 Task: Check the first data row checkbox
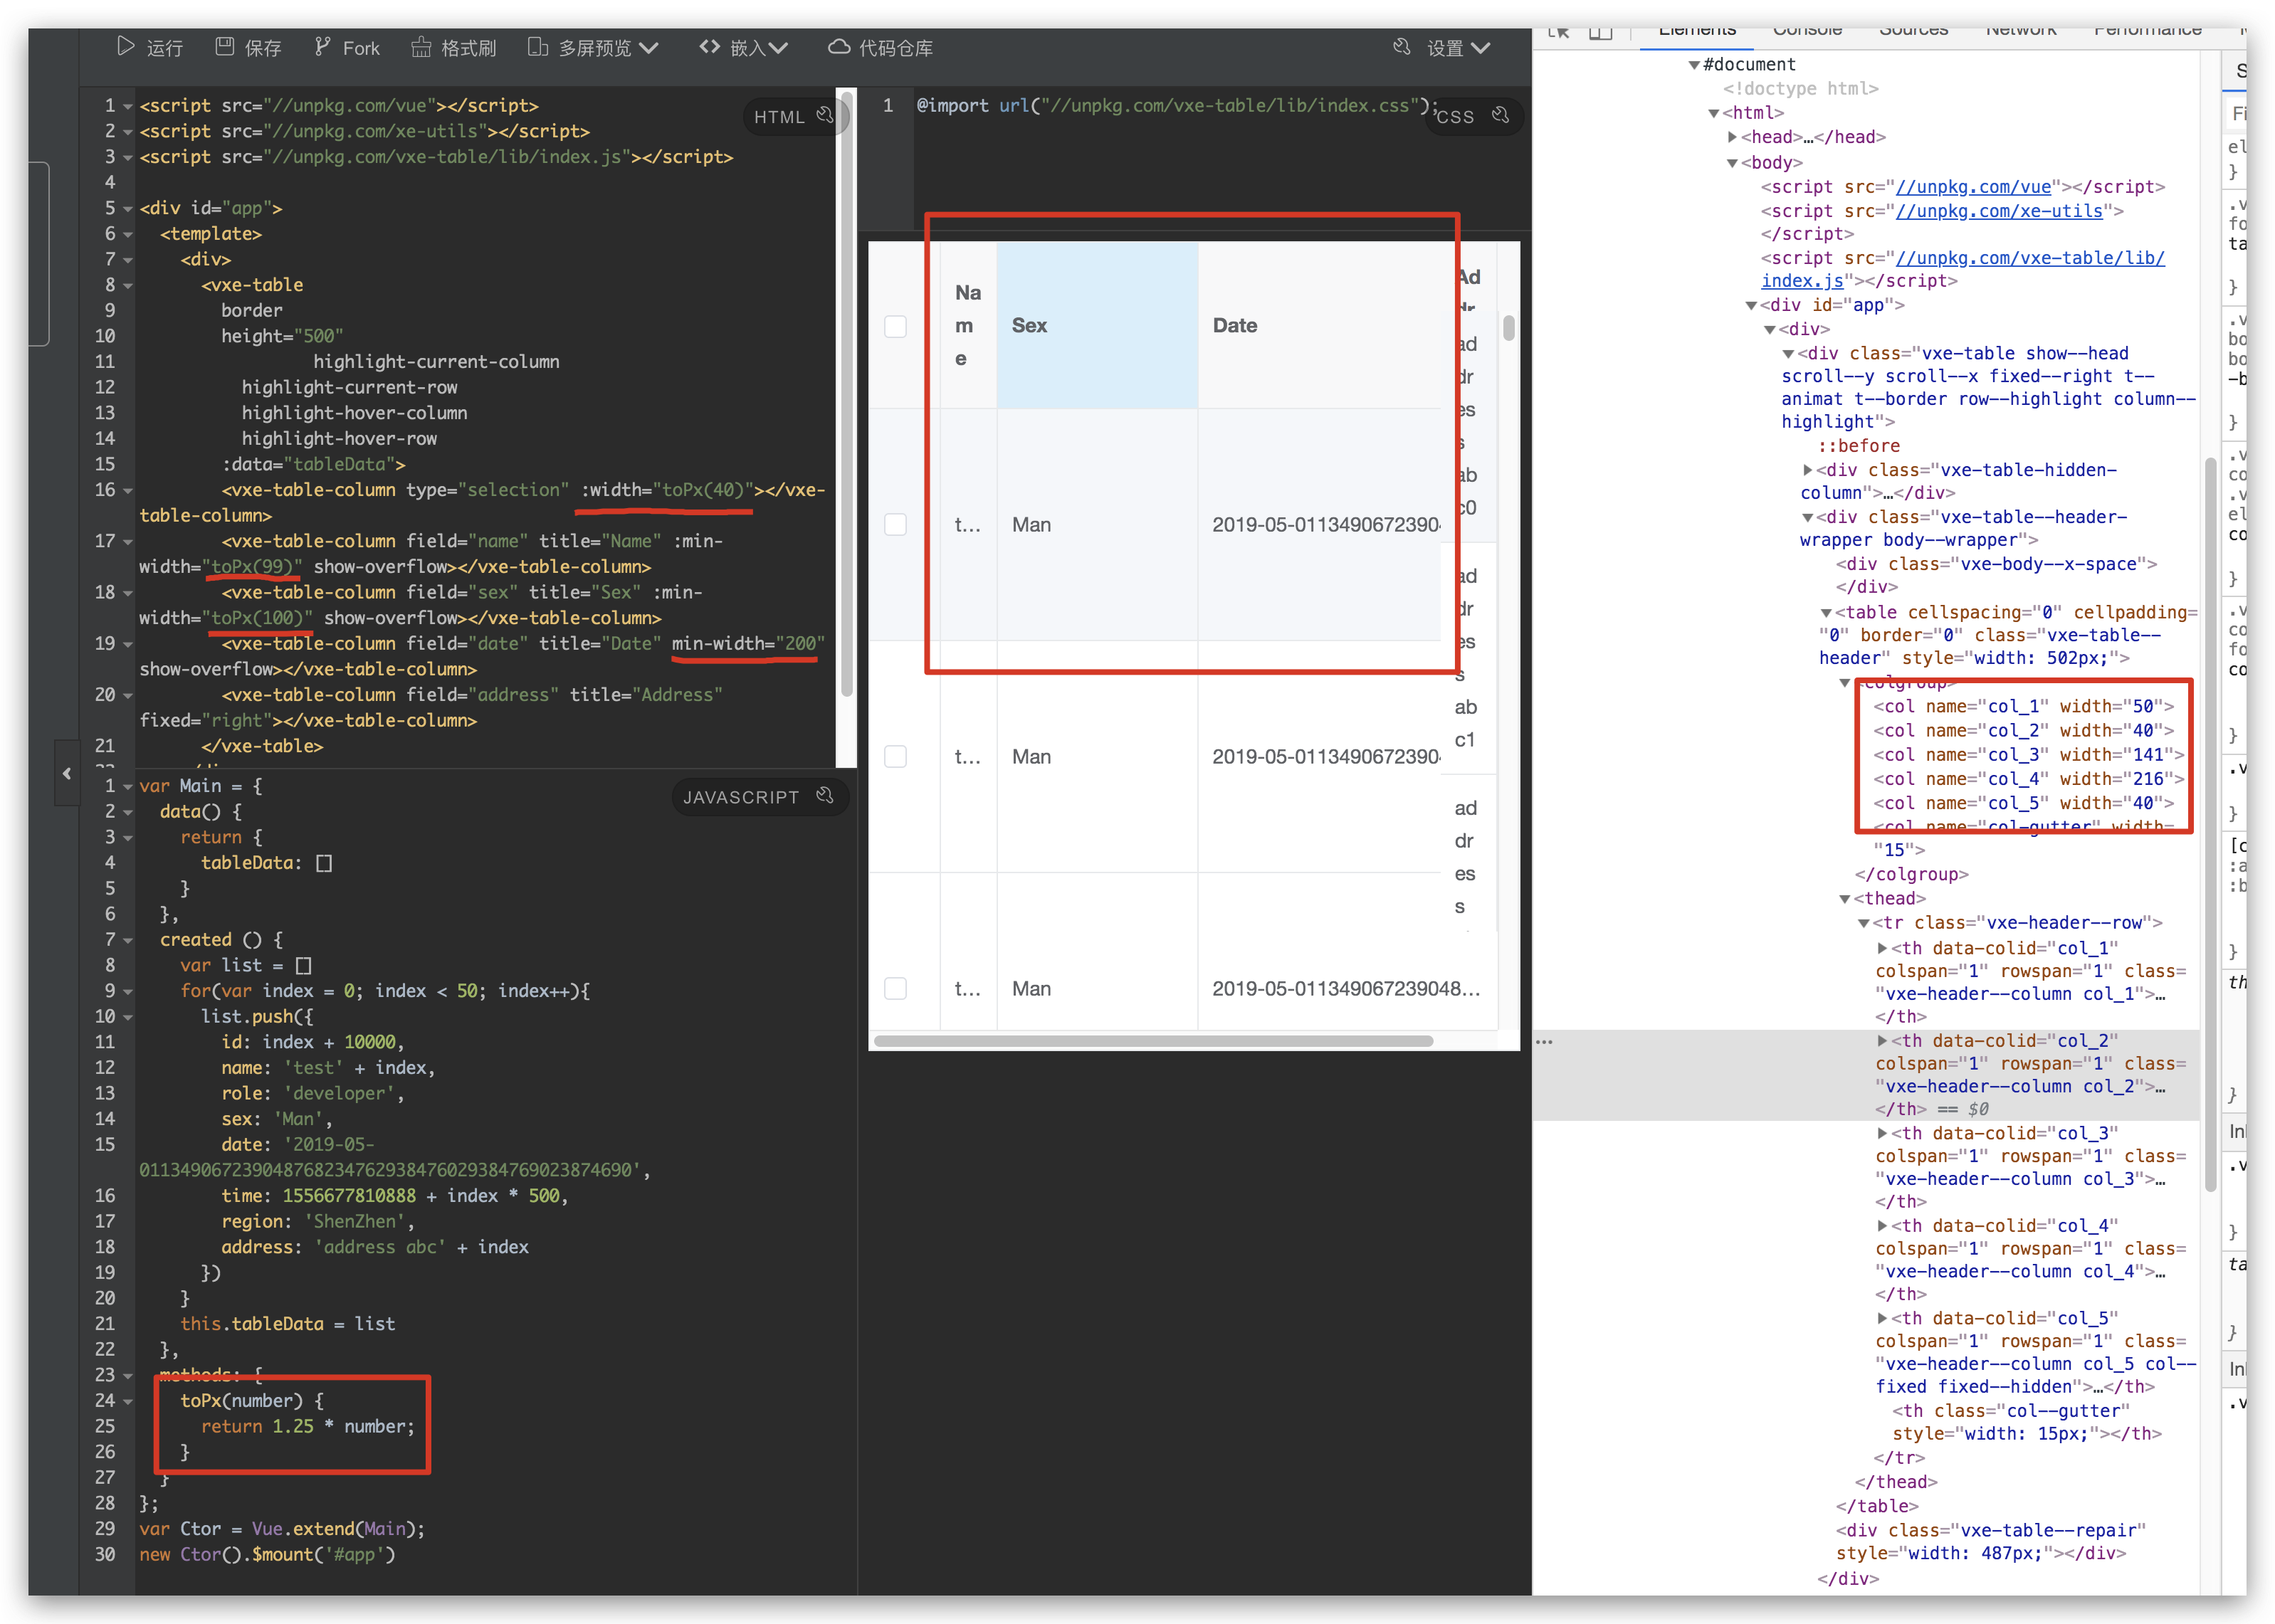coord(895,524)
